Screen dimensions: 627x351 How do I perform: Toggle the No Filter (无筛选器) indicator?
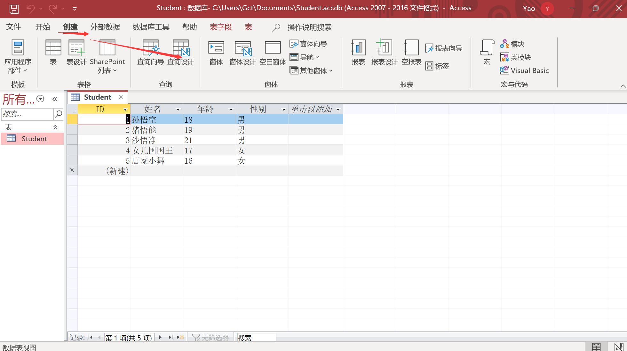[x=210, y=338]
